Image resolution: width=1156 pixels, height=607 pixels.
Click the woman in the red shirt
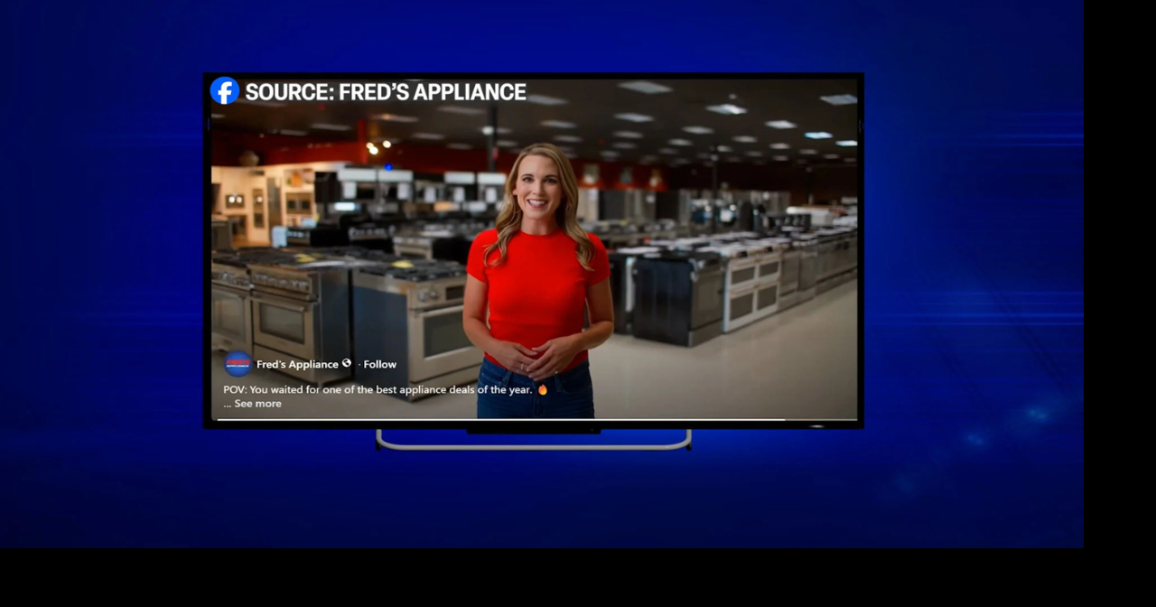coord(537,281)
